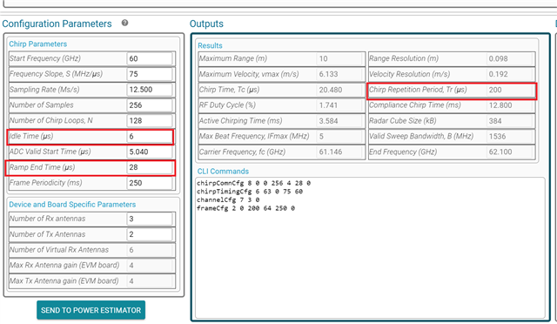The width and height of the screenshot is (557, 324).
Task: Click the Velocity Resolution value 0.192
Action: [509, 74]
